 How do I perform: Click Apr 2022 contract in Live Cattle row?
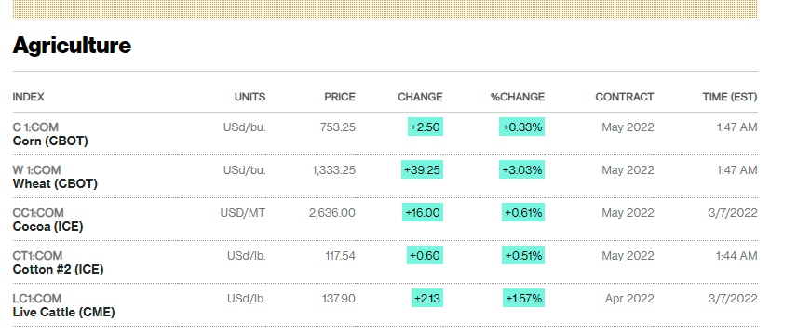[x=629, y=298]
